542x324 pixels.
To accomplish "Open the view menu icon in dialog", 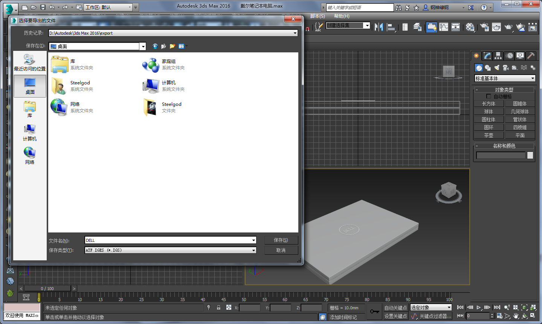I will [183, 46].
